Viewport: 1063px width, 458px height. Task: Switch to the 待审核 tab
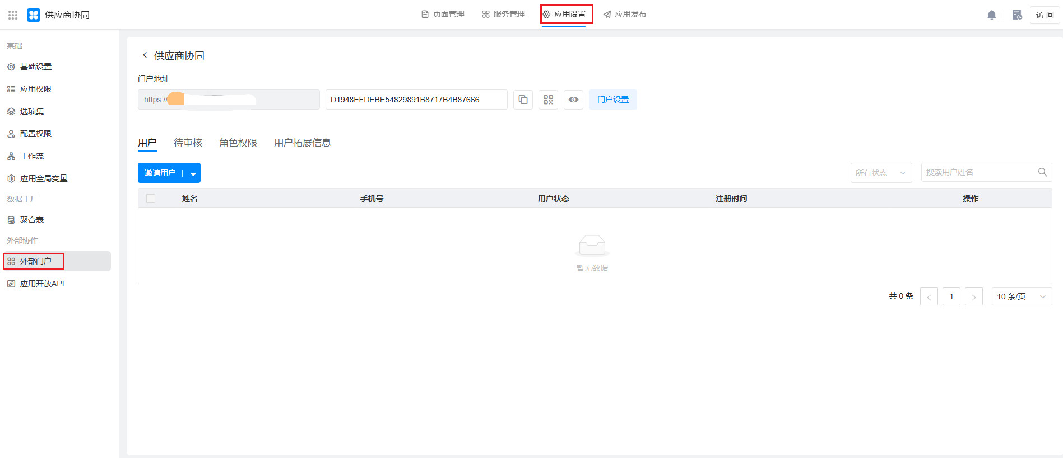point(188,143)
